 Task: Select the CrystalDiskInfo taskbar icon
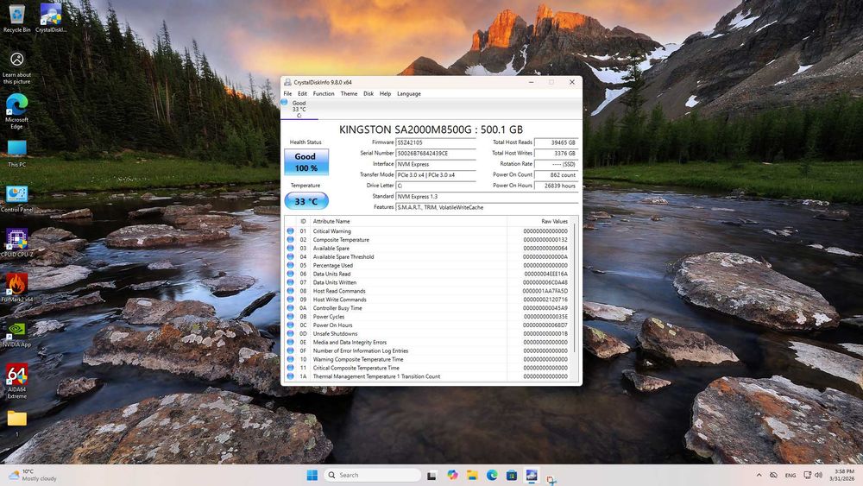coord(532,475)
